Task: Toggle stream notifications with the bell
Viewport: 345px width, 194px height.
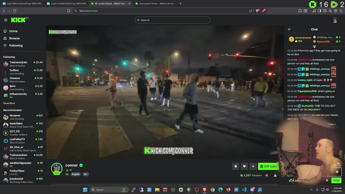Action: (236, 167)
